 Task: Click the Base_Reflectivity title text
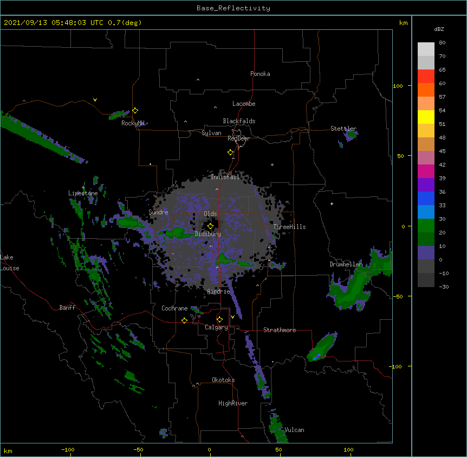pos(233,8)
